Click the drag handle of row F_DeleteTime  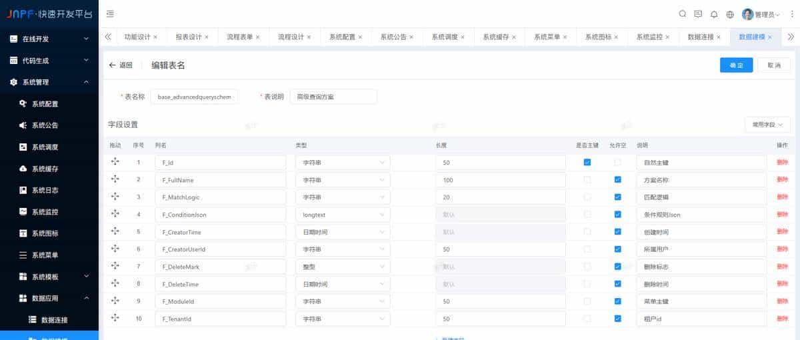(115, 283)
